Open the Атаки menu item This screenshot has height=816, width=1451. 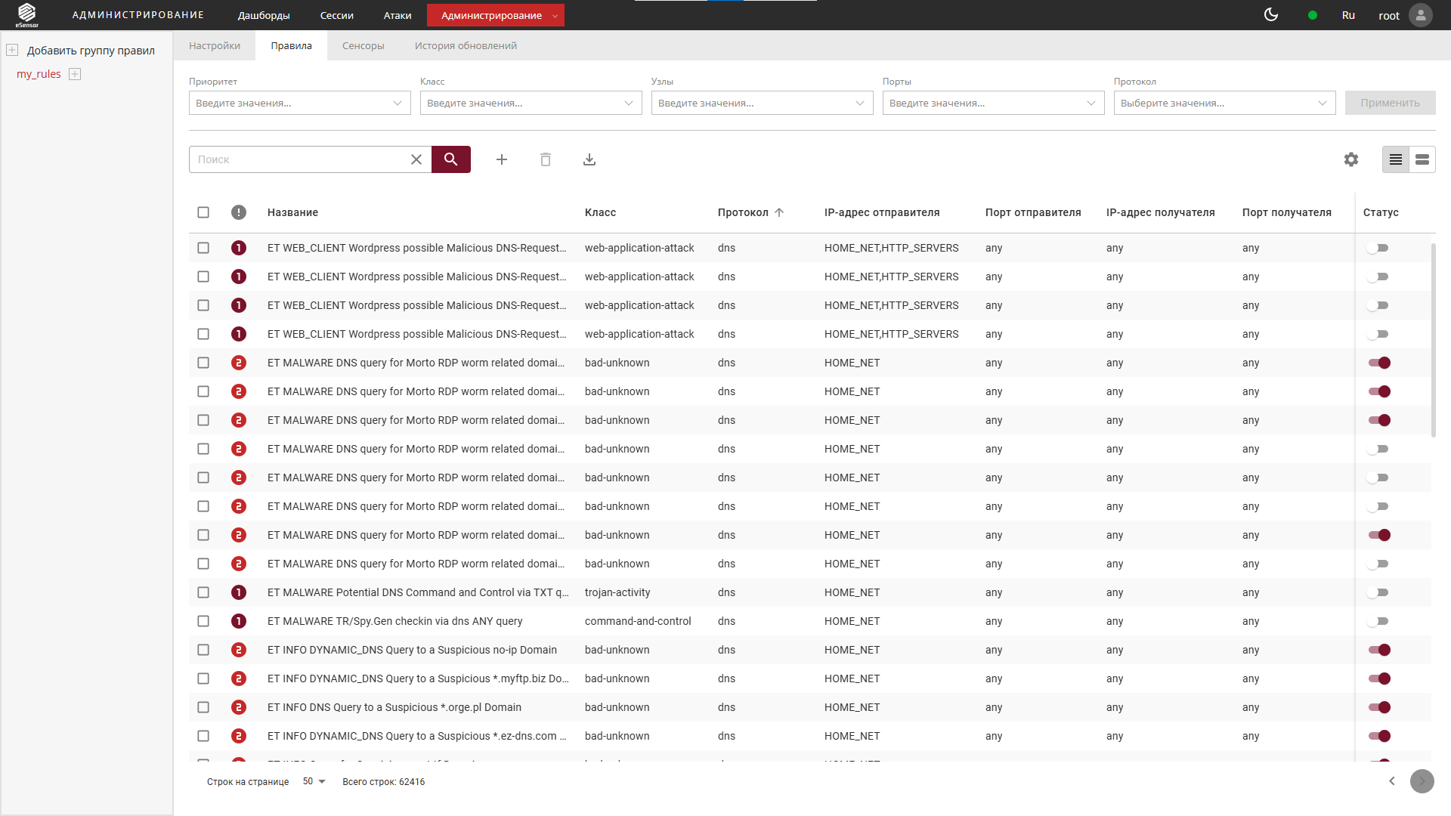point(397,15)
